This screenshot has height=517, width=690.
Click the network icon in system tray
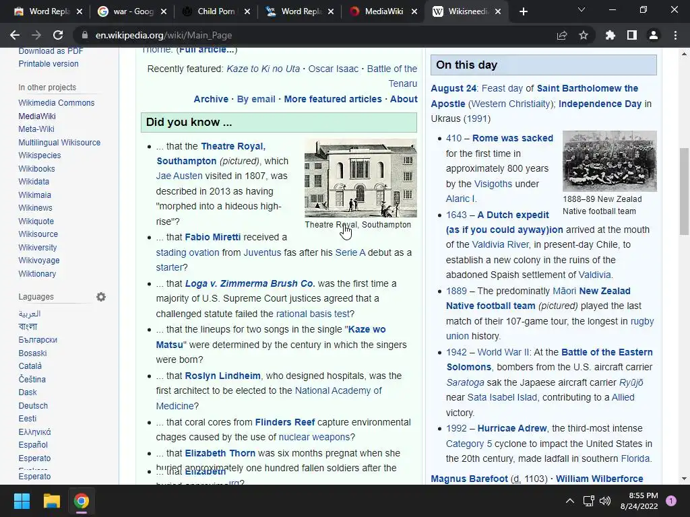click(588, 501)
